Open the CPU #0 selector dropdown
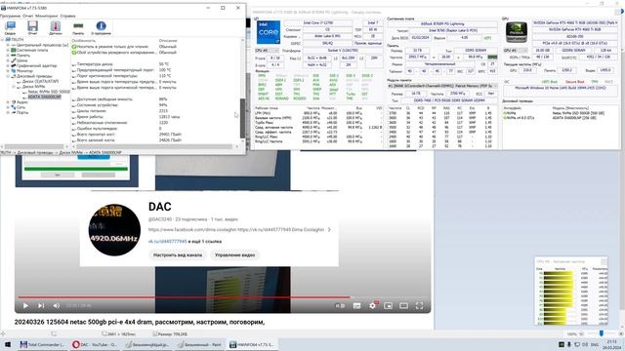 [x=267, y=51]
